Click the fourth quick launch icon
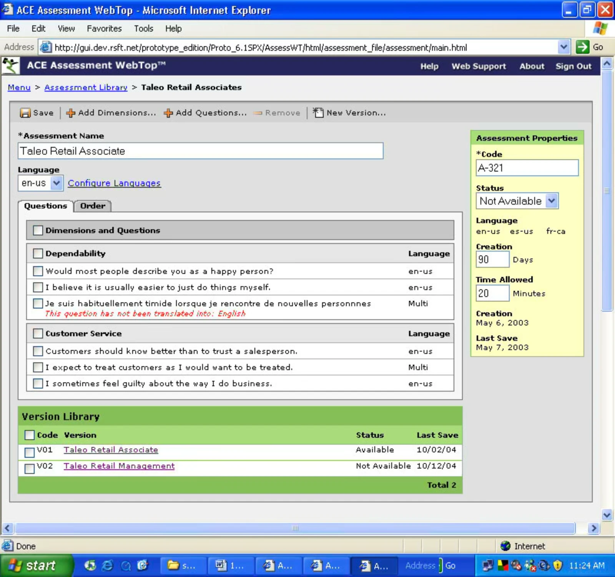This screenshot has width=615, height=577. (143, 565)
